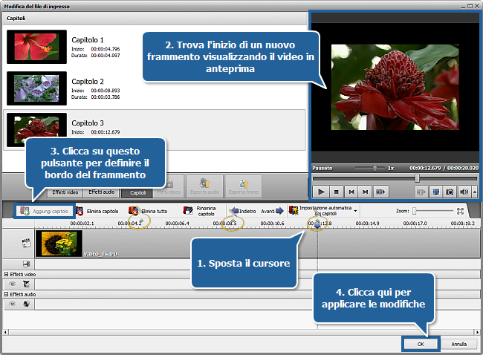This screenshot has height=355, width=483.
Task: Collapse the Effetti video track group
Action: 6,275
